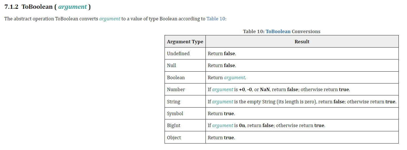
Task: Click the Number argument type cell
Action: 185,89
